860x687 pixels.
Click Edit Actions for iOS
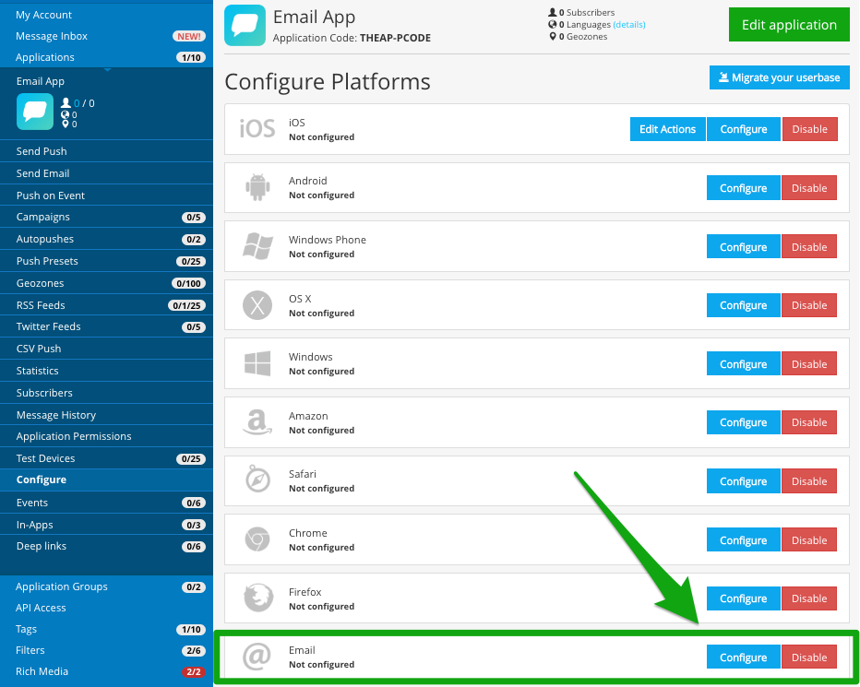pos(667,129)
